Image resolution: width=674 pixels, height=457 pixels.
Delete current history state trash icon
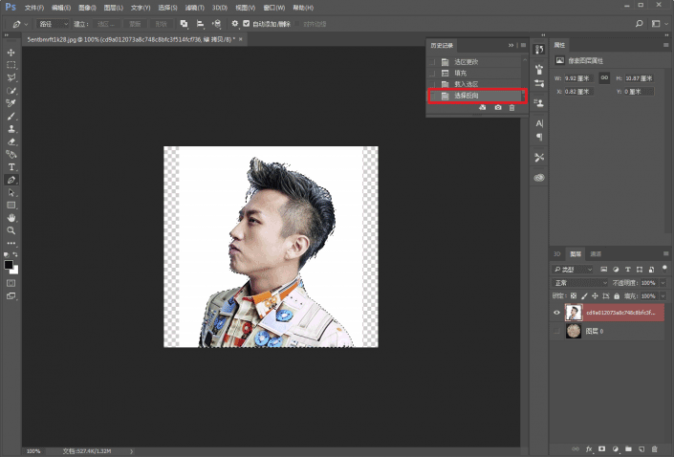511,107
